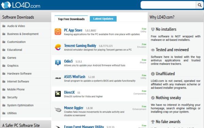Open the DirectX title link

(x=69, y=92)
